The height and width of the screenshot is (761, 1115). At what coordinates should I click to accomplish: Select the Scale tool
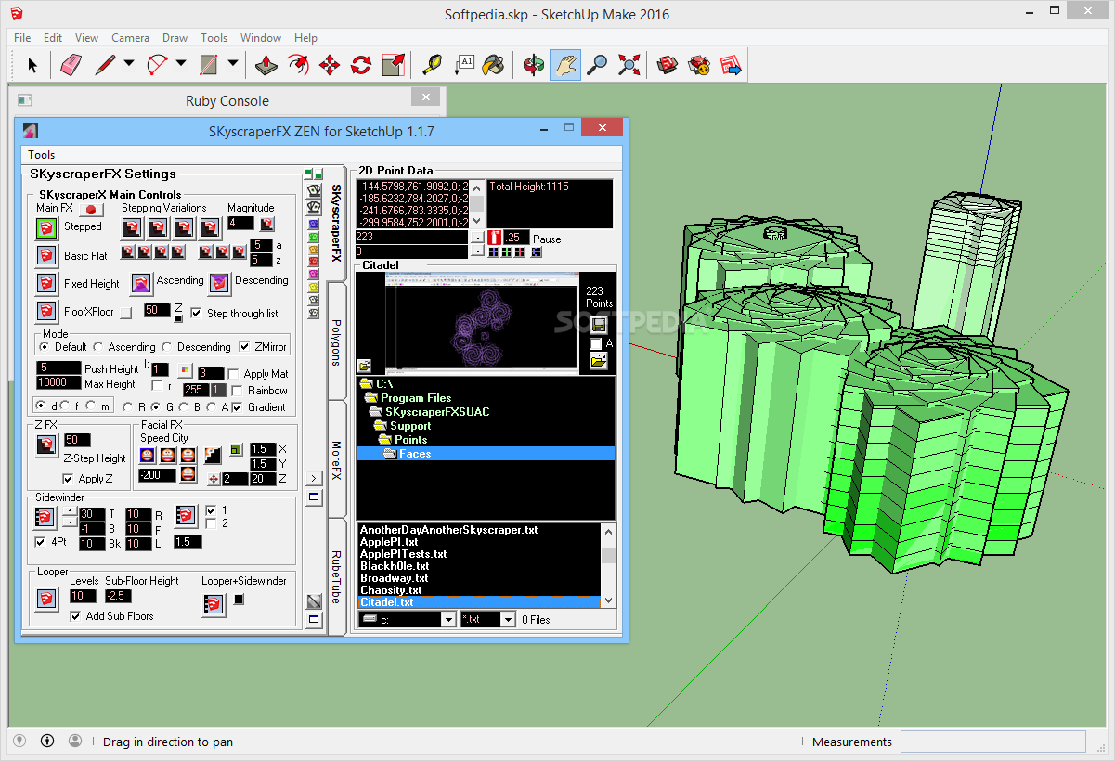point(393,65)
